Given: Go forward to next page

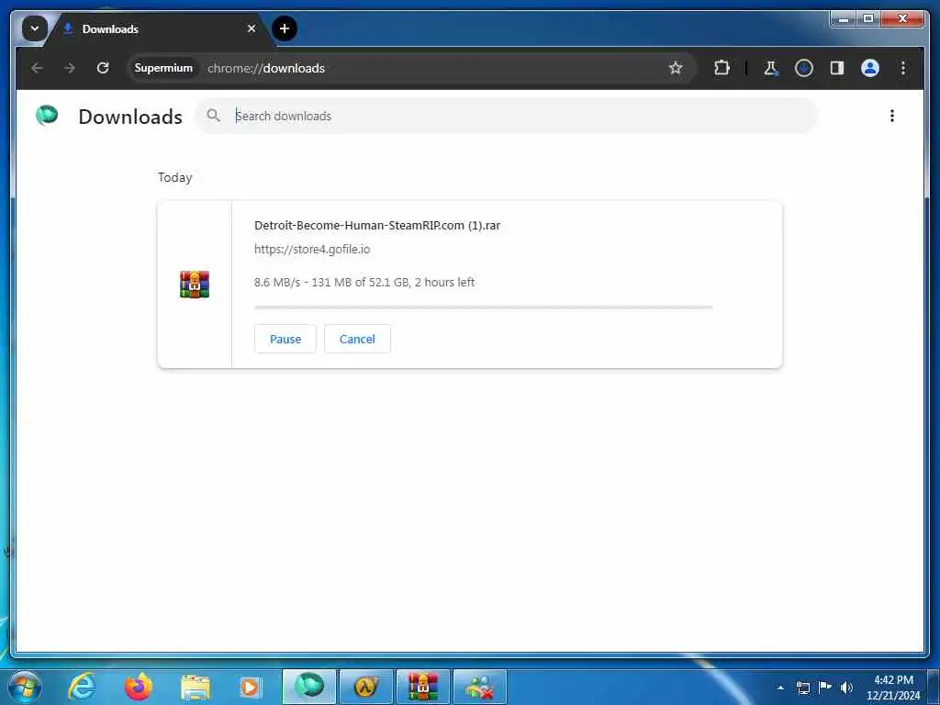Looking at the screenshot, I should coord(70,68).
